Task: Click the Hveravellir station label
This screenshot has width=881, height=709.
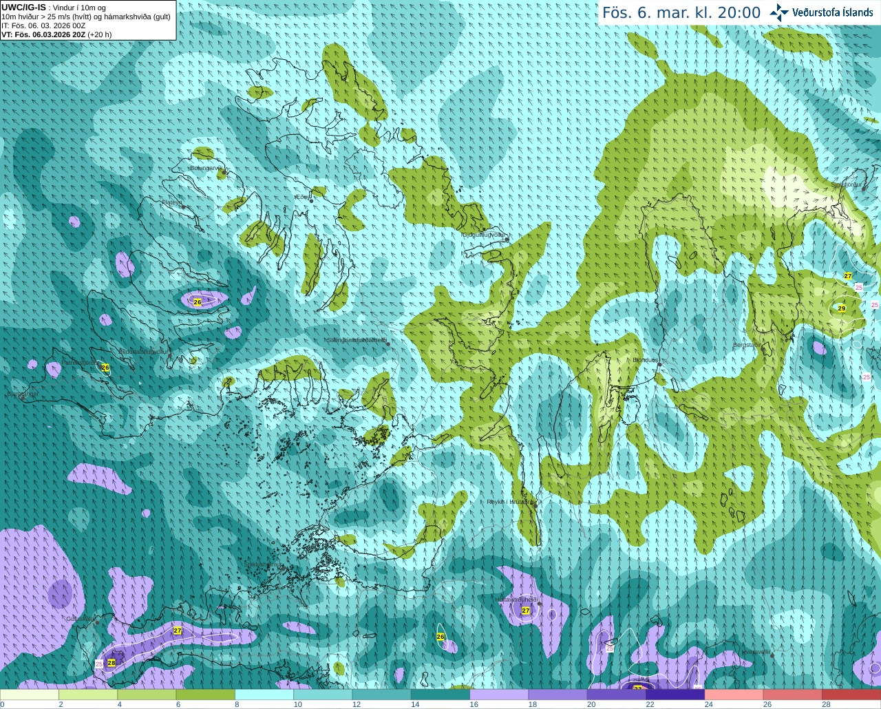Action: [756, 651]
